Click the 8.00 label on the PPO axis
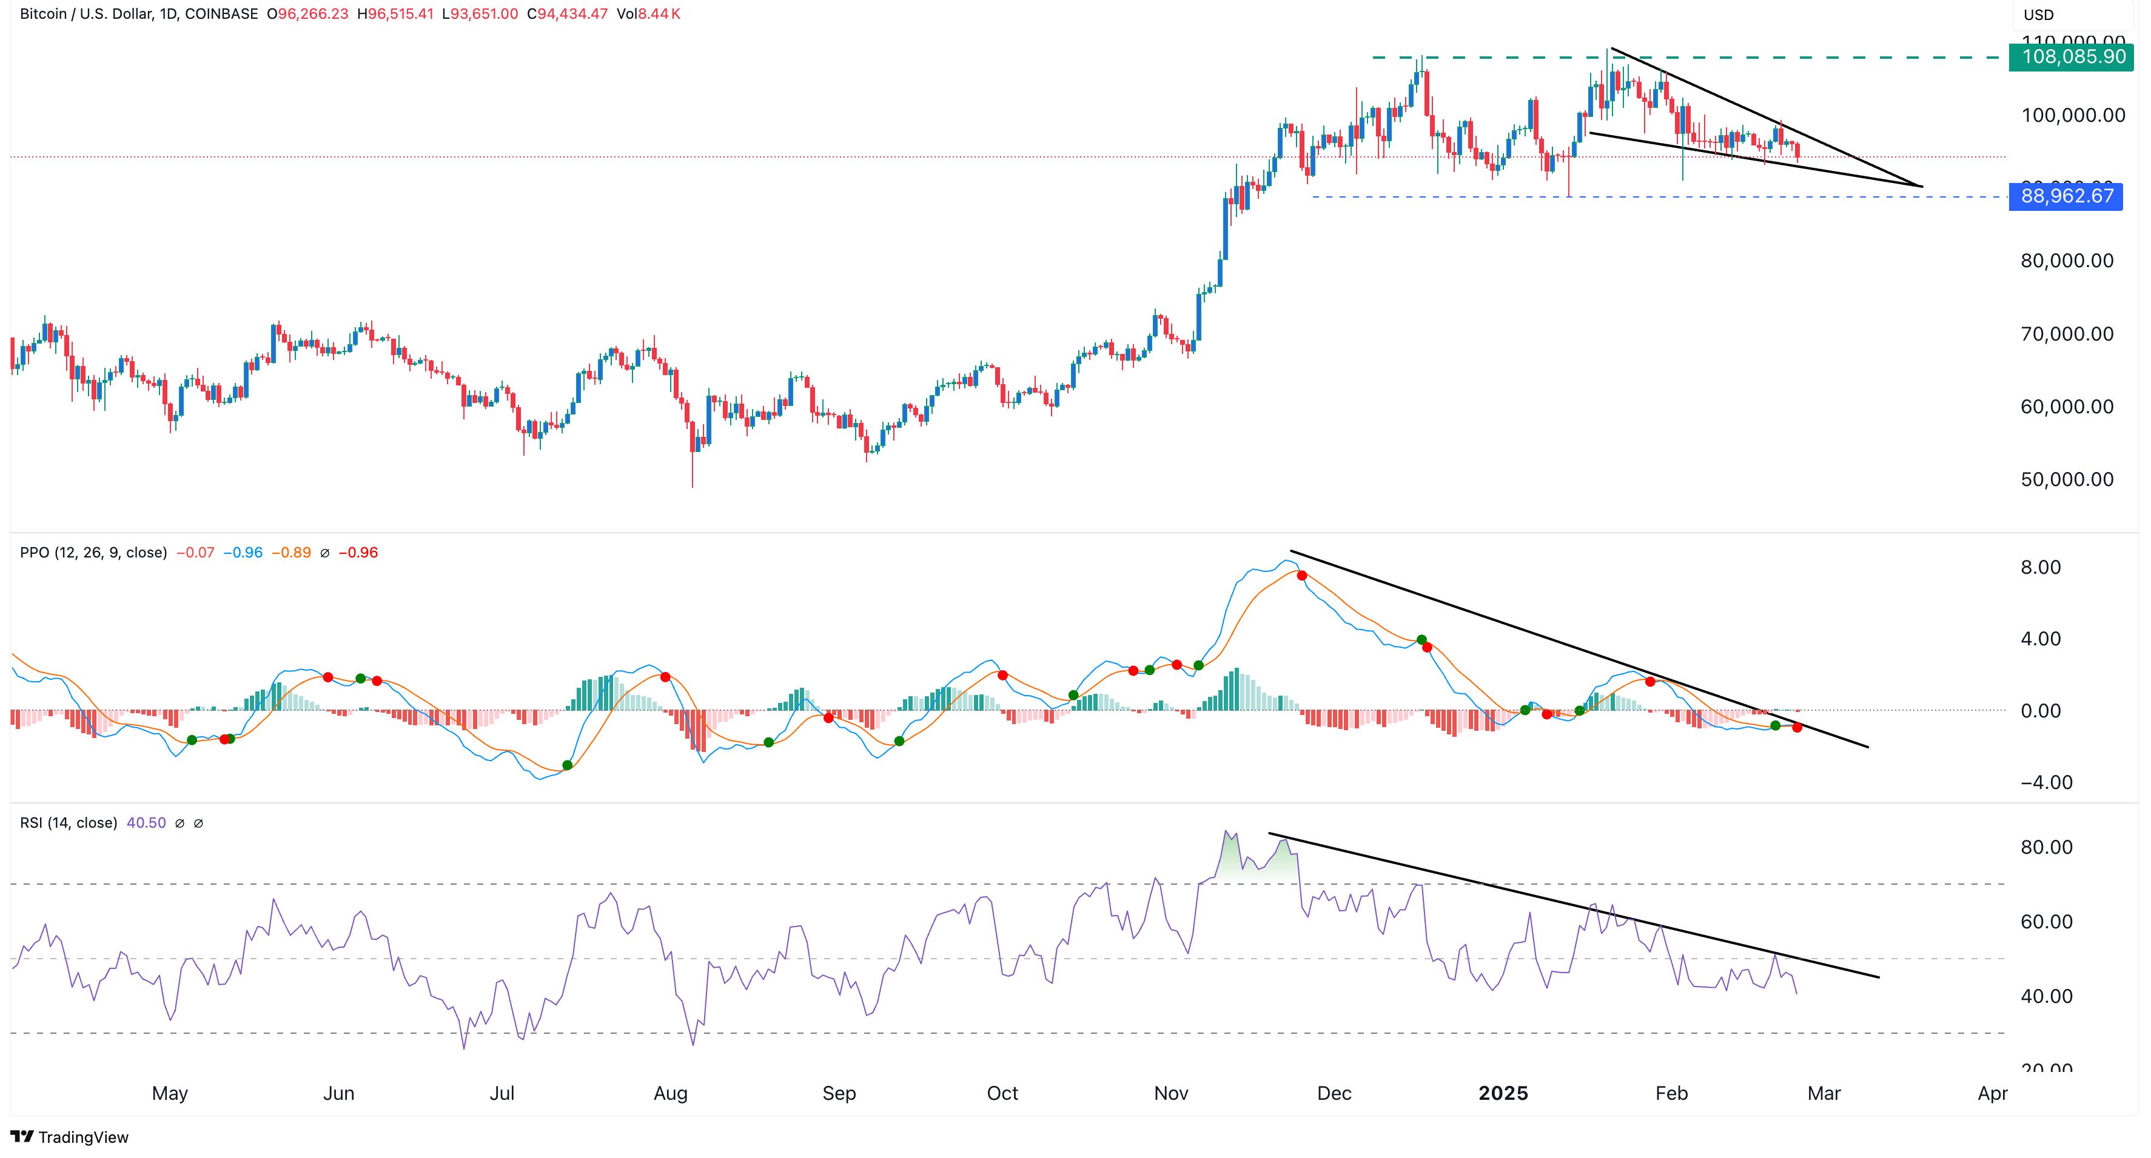This screenshot has height=1158, width=2151. point(2041,567)
